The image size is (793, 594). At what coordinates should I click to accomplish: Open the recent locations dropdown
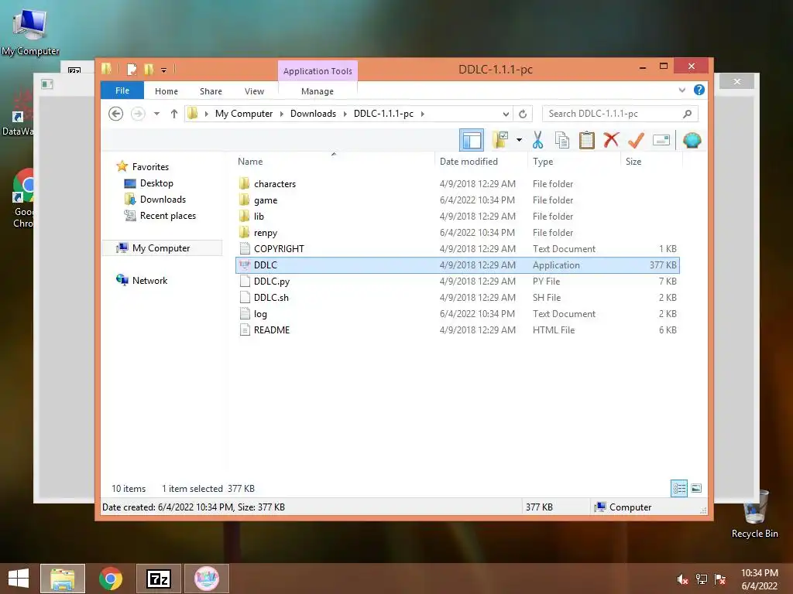coord(156,114)
